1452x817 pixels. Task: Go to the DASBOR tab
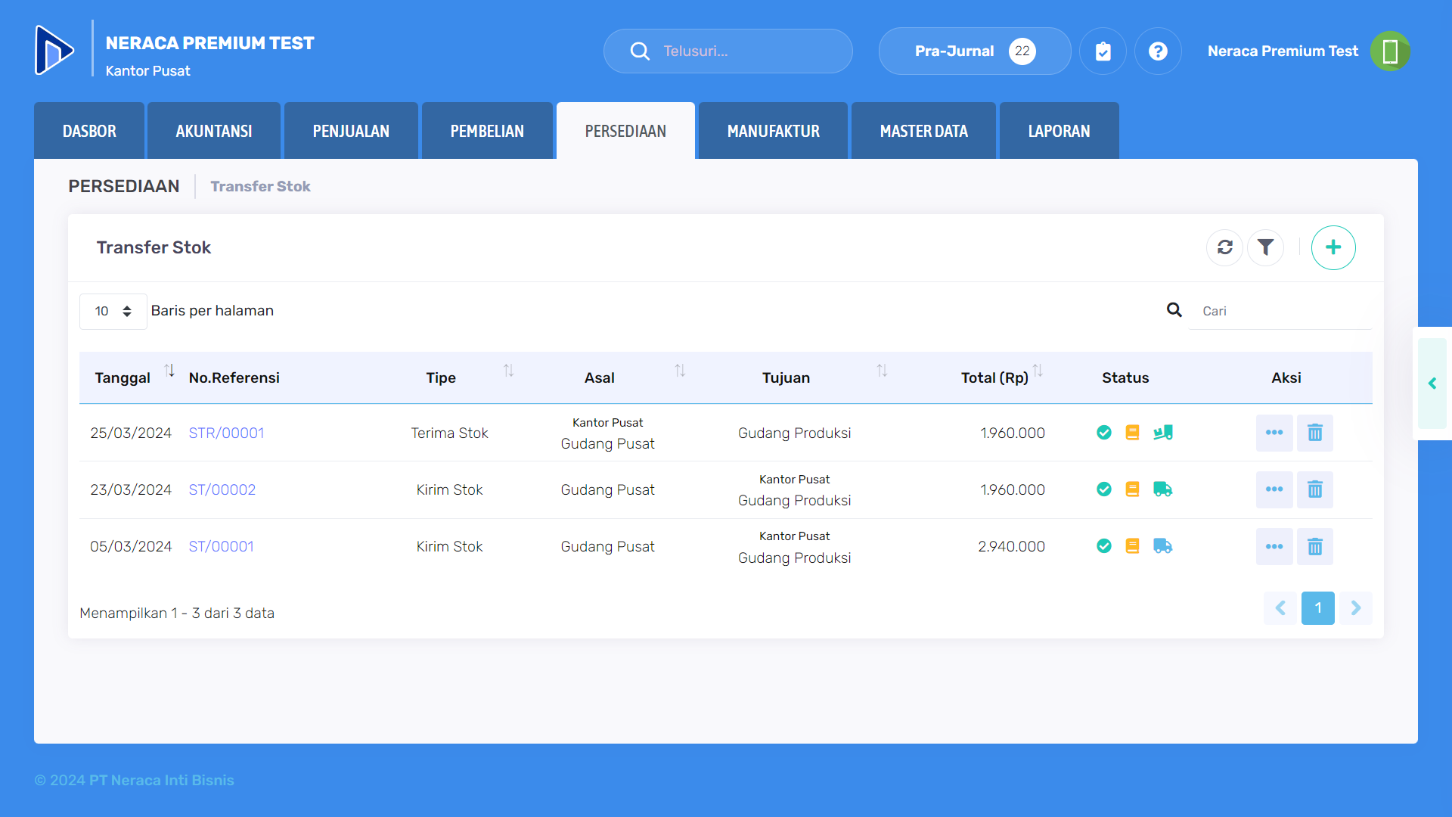[89, 131]
